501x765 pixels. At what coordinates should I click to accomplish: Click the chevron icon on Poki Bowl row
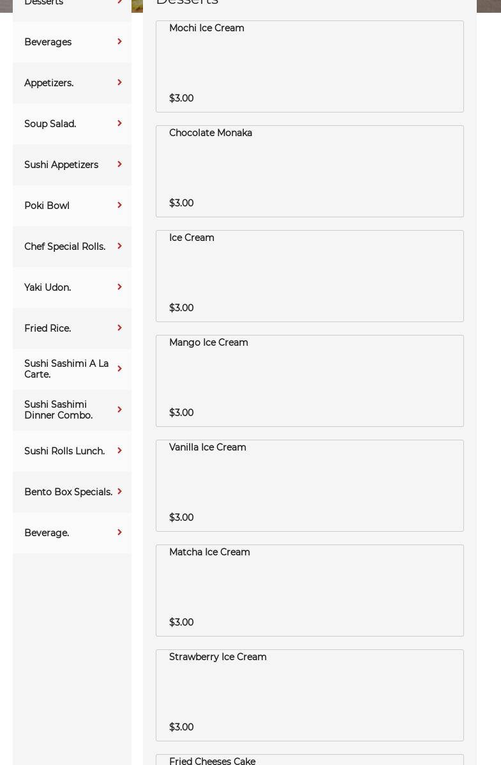pyautogui.click(x=119, y=205)
